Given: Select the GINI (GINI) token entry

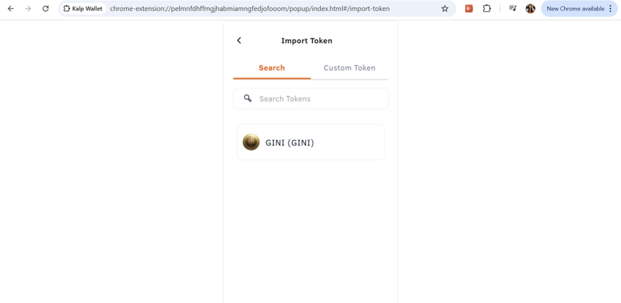Looking at the screenshot, I should coord(310,142).
